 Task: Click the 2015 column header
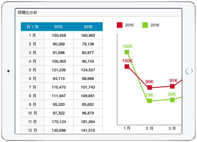coord(59,27)
